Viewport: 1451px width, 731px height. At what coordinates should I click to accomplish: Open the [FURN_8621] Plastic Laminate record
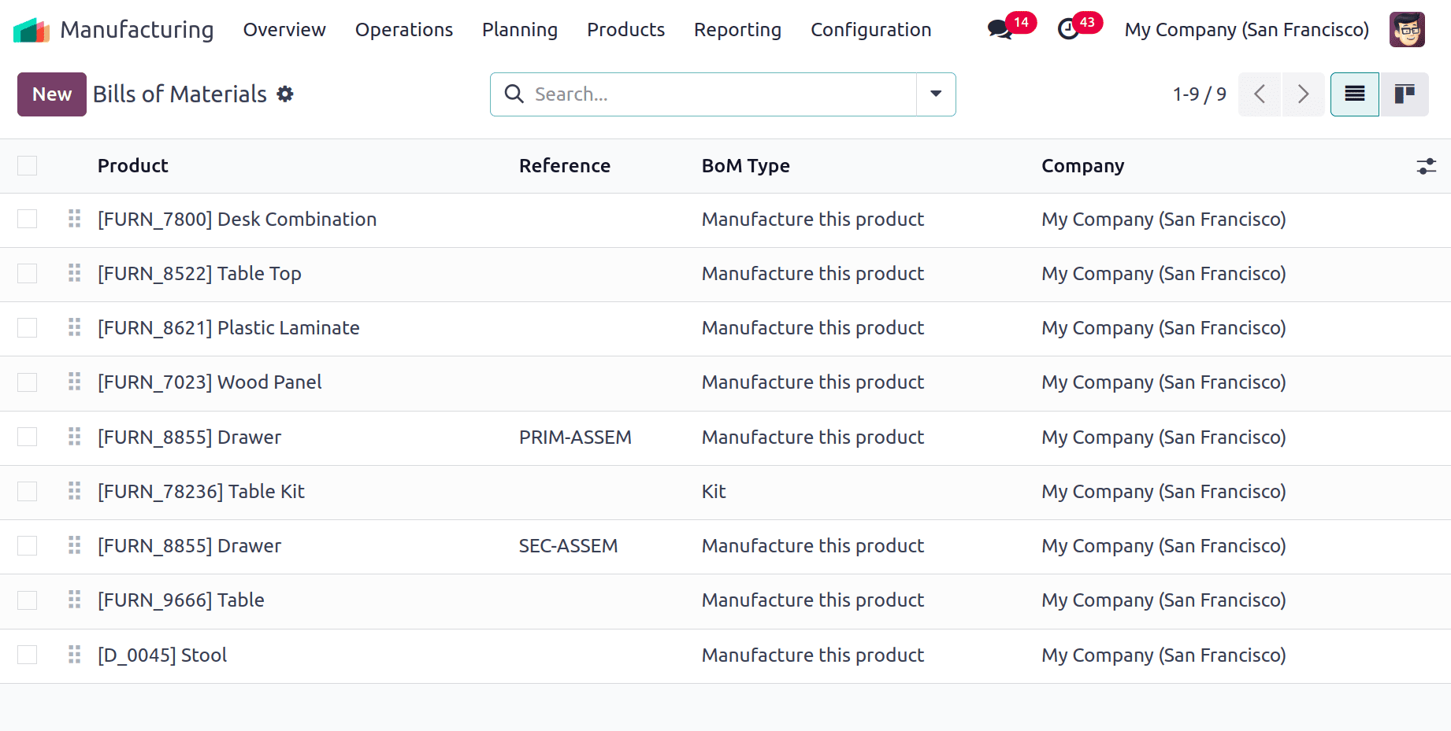[x=228, y=327]
